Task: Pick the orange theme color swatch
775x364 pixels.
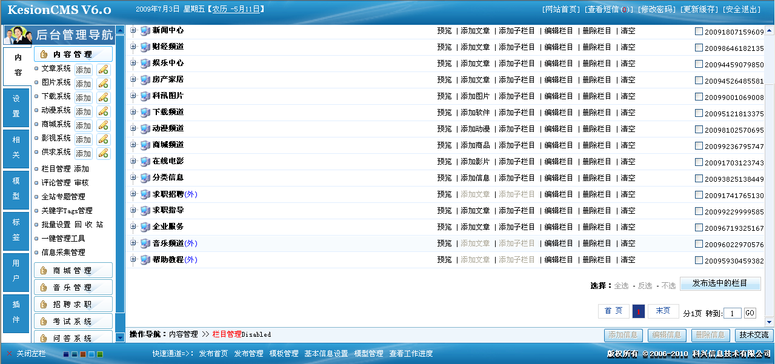Action: pyautogui.click(x=83, y=354)
